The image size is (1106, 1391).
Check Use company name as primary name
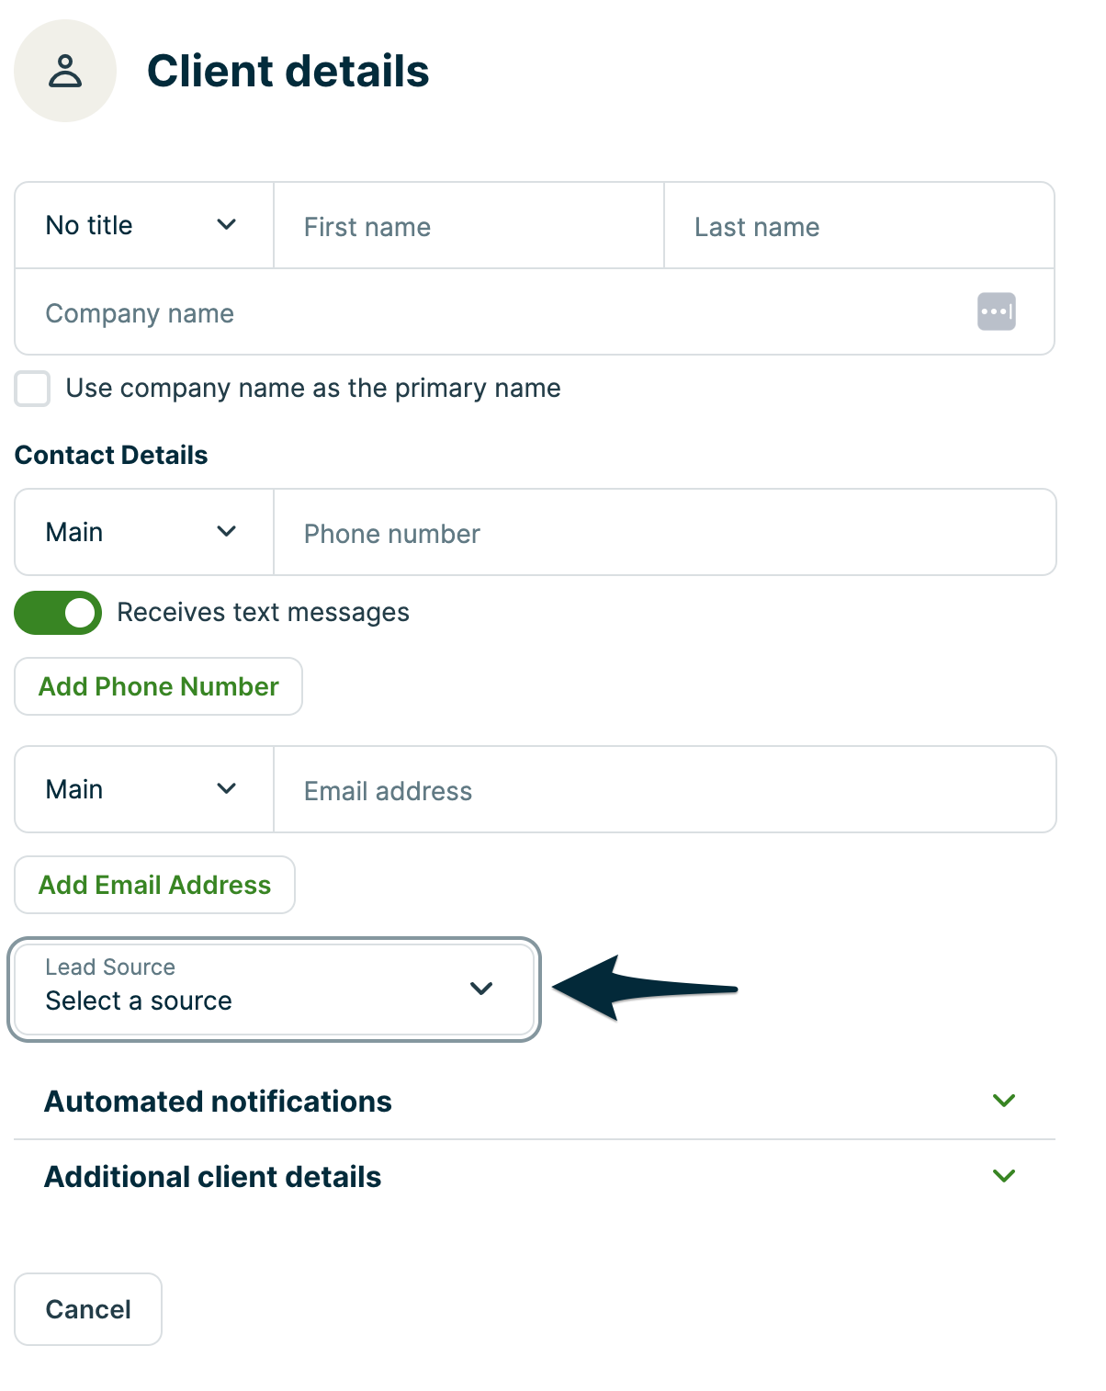tap(33, 389)
